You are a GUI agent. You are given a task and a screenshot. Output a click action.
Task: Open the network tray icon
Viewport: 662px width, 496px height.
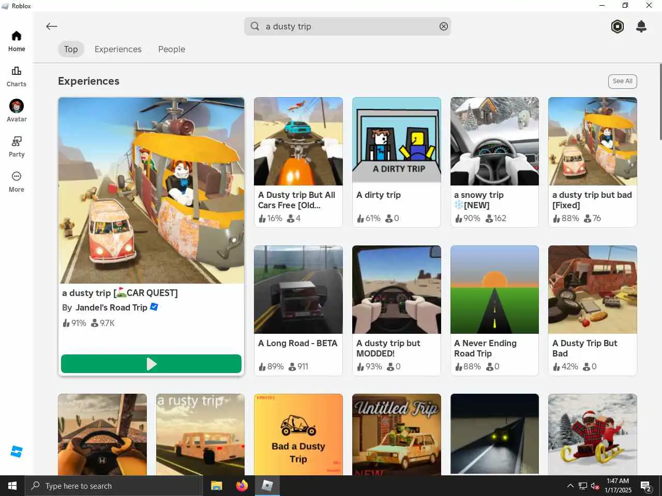pyautogui.click(x=583, y=486)
